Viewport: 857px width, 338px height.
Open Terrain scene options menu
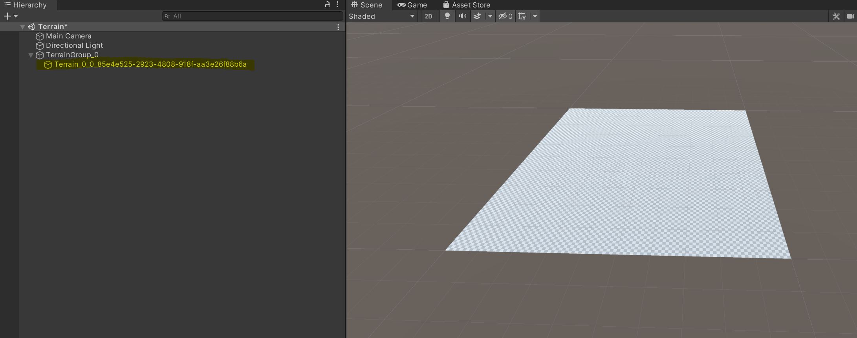[338, 27]
